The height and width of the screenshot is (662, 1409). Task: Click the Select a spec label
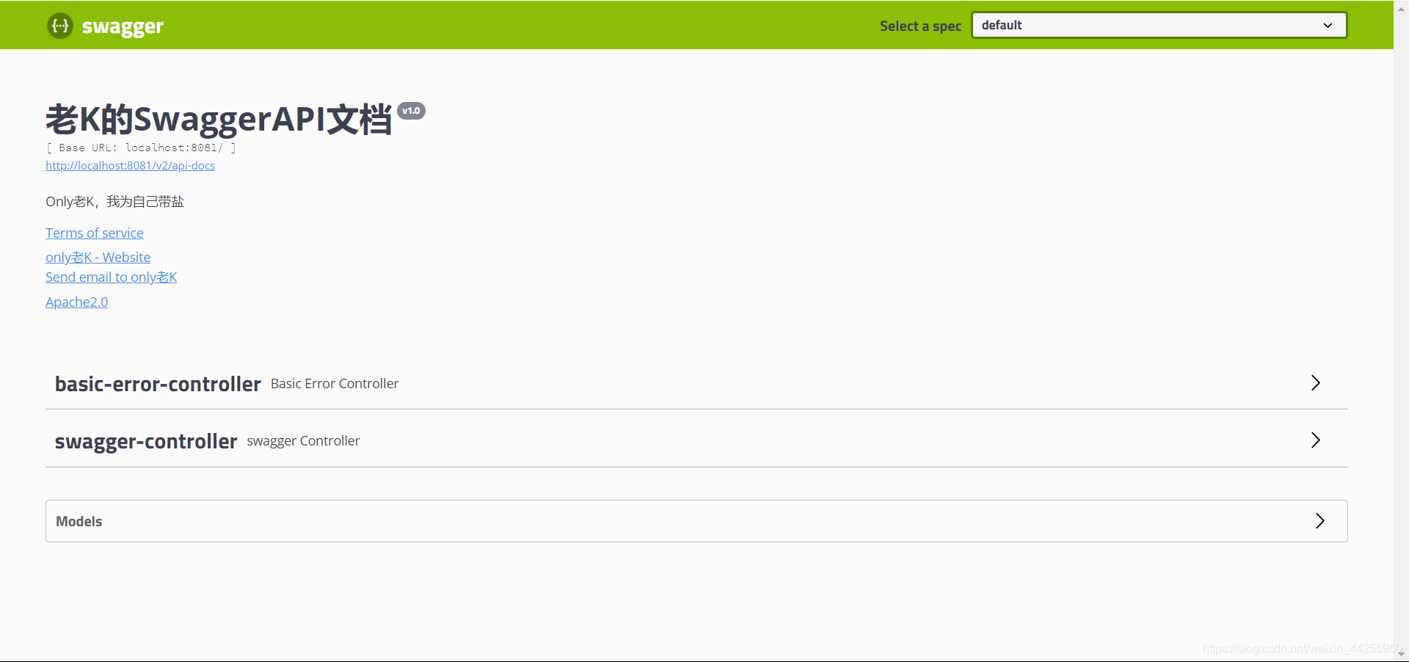tap(920, 26)
